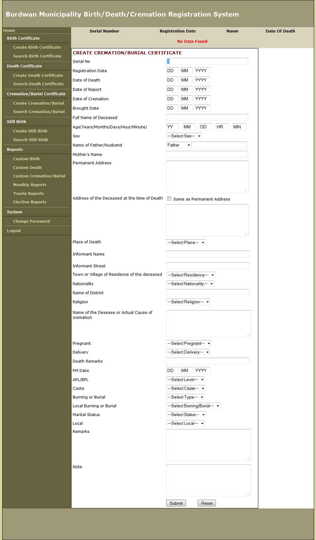Open Search Cremation/Burial in sidebar

39,111
